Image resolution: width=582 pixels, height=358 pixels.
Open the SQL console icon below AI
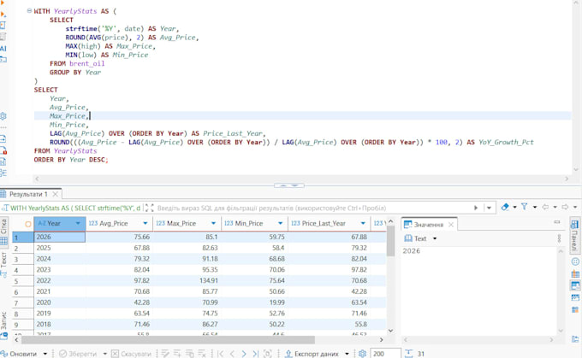point(3,59)
